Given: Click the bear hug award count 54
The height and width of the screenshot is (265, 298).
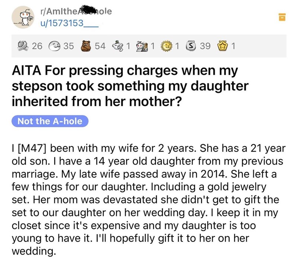Looking at the screenshot, I should (101, 46).
